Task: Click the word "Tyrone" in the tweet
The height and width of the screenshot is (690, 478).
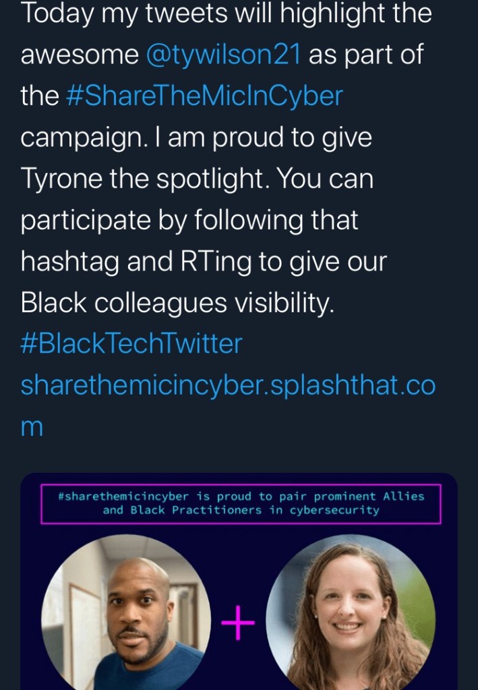Action: point(61,179)
